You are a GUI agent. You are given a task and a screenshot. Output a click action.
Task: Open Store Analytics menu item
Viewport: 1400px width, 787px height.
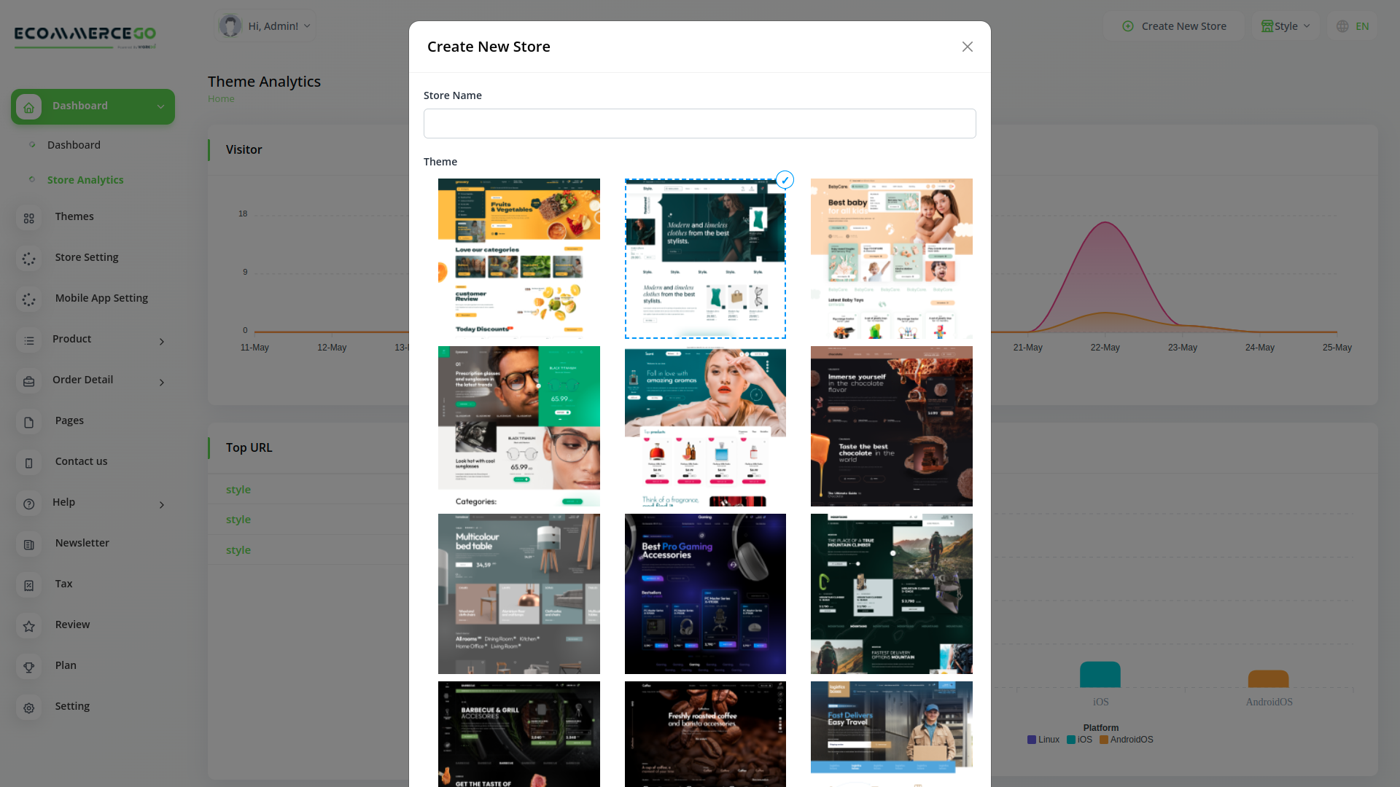click(85, 180)
